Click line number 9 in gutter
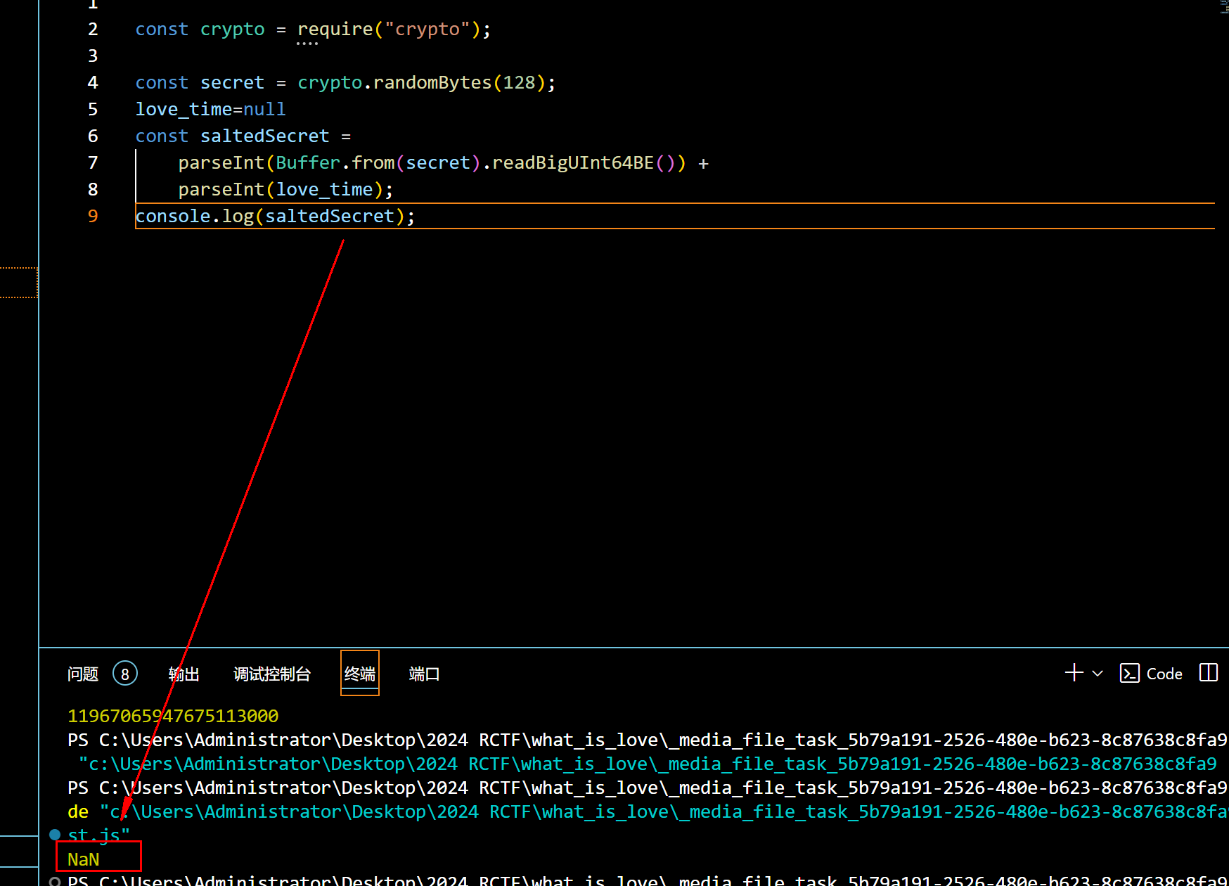The height and width of the screenshot is (886, 1229). point(93,216)
